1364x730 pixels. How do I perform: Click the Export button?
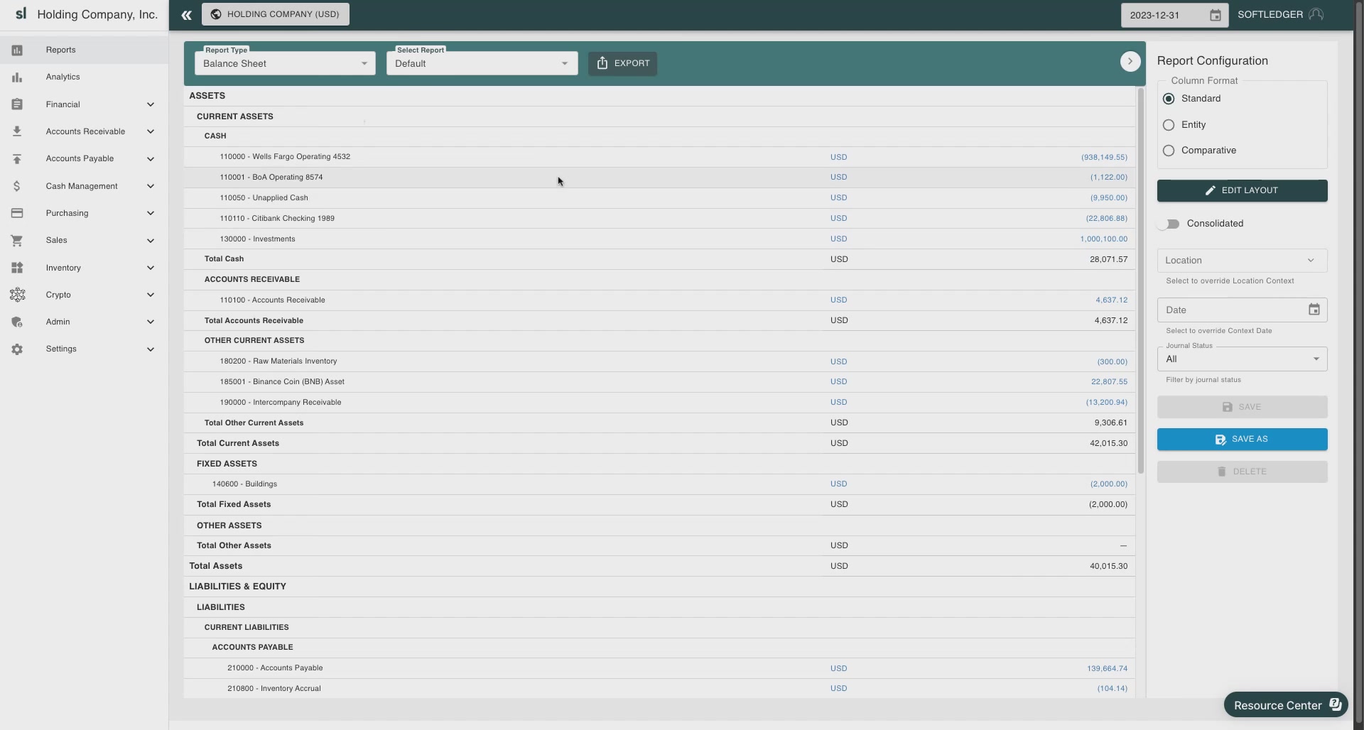point(622,63)
